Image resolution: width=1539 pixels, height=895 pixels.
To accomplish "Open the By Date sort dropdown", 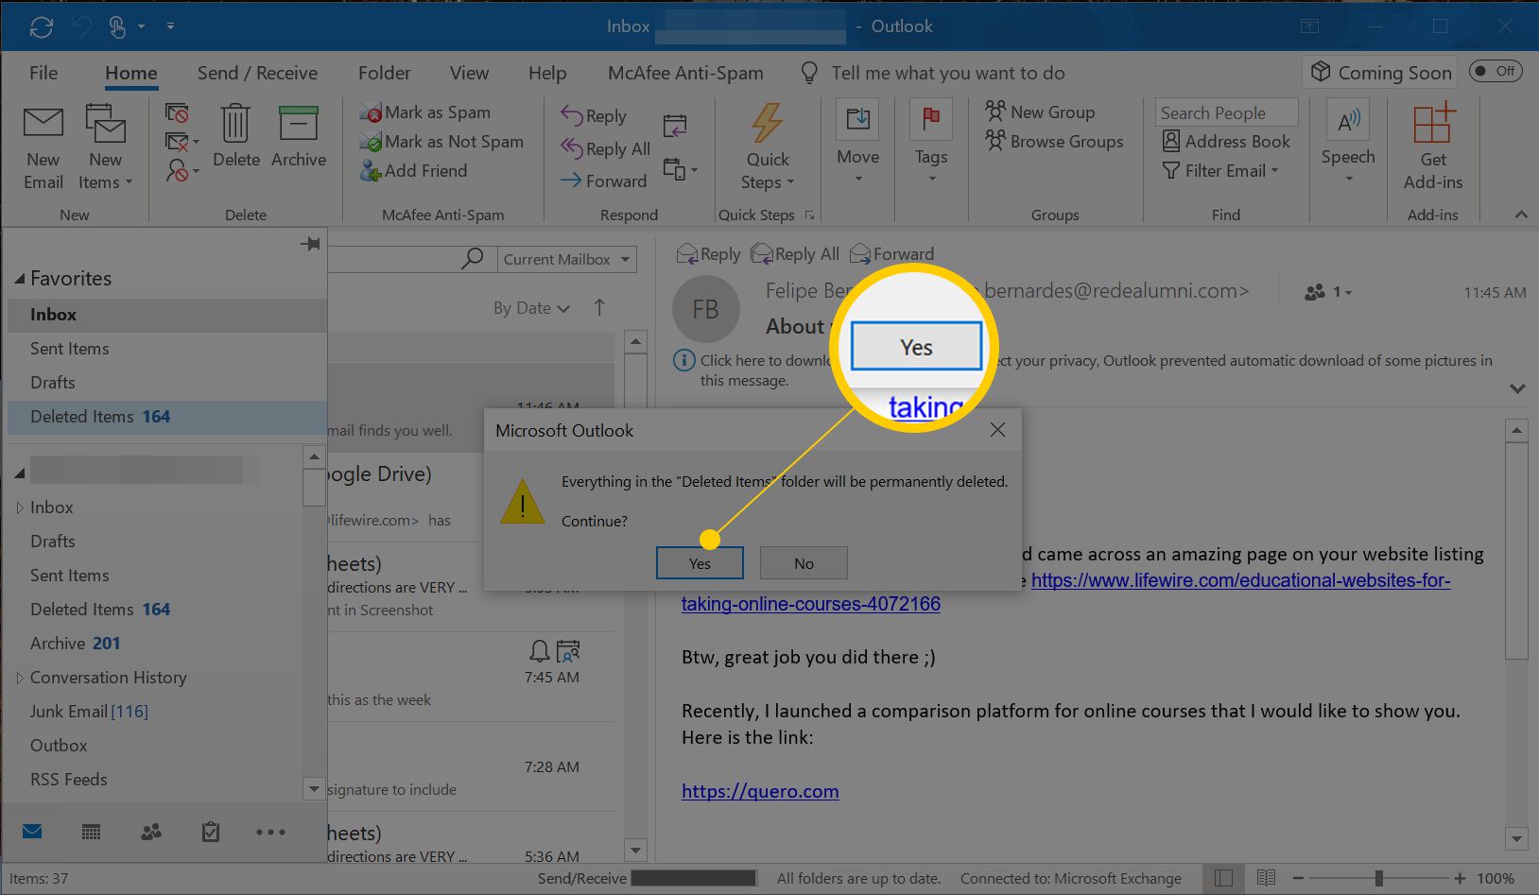I will point(531,308).
